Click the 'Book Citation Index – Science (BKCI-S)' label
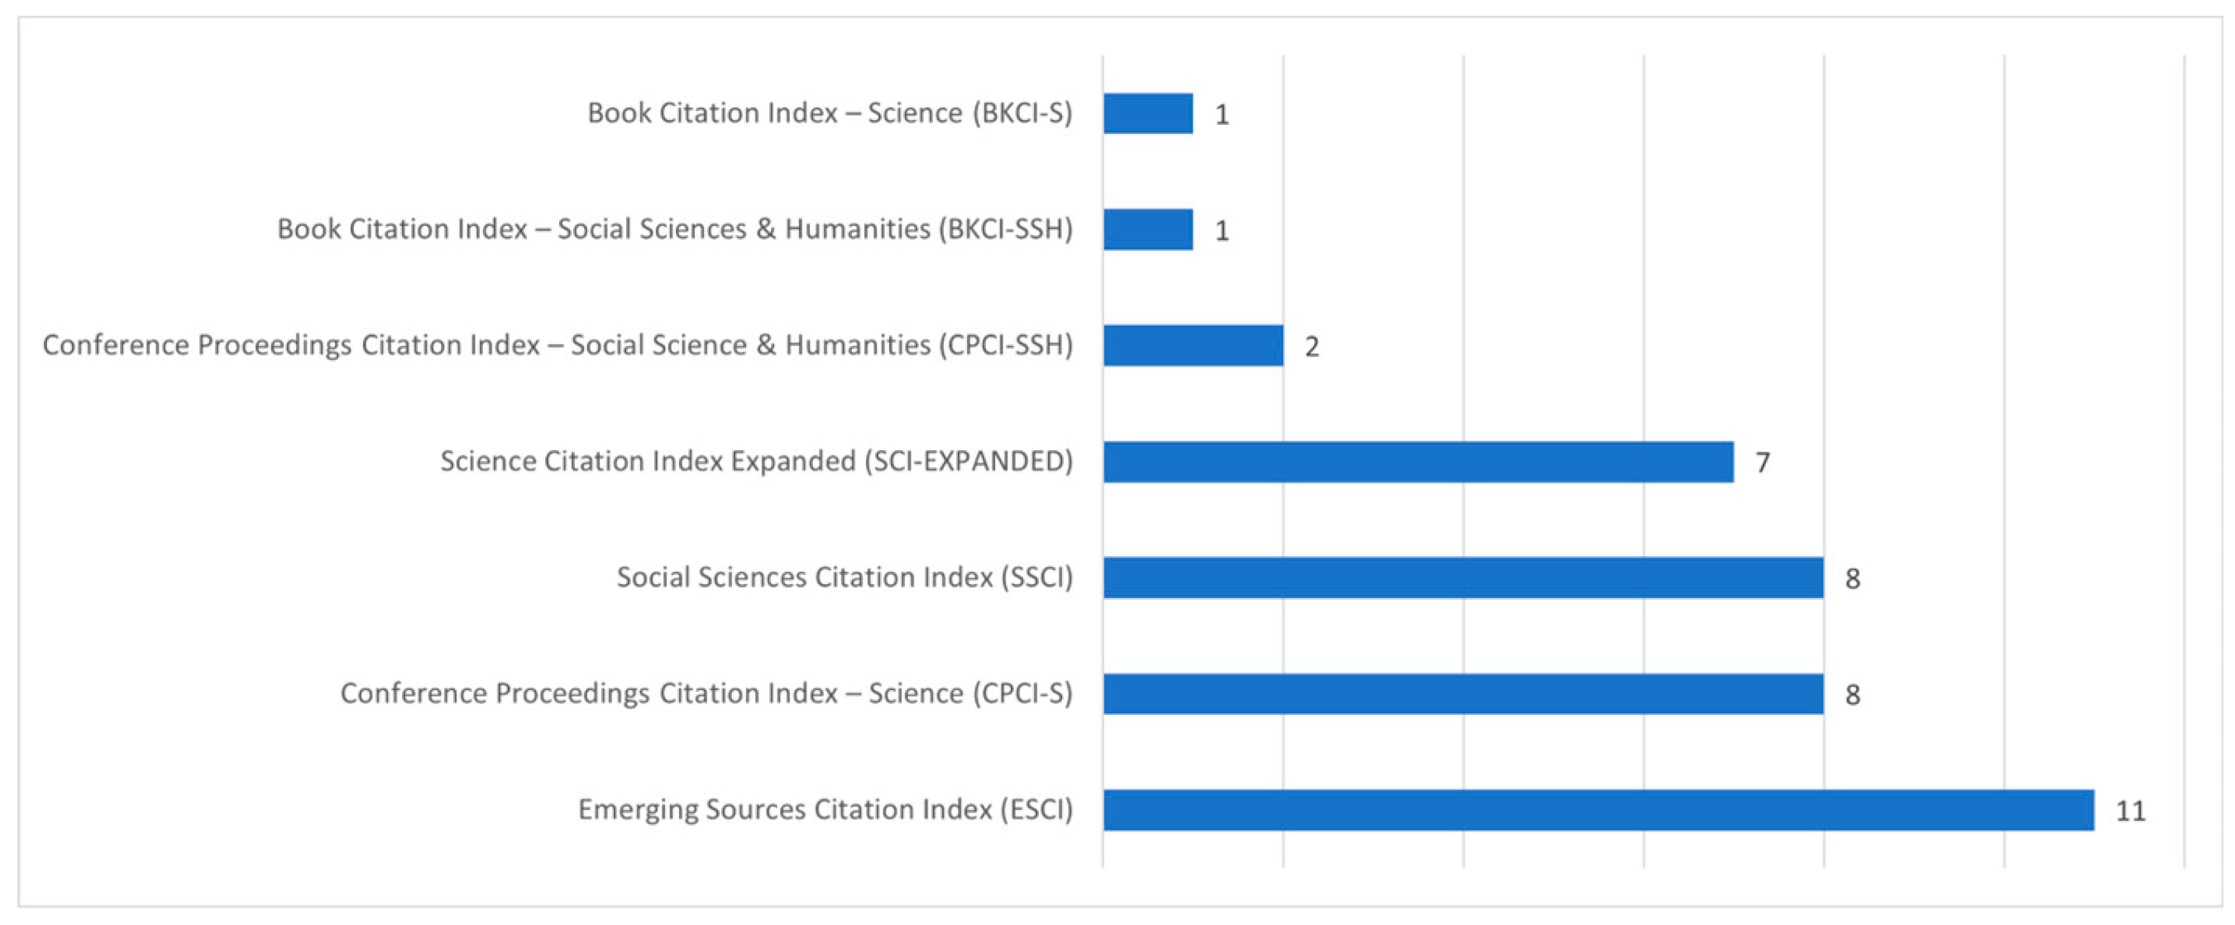The height and width of the screenshot is (925, 2235). click(x=830, y=113)
